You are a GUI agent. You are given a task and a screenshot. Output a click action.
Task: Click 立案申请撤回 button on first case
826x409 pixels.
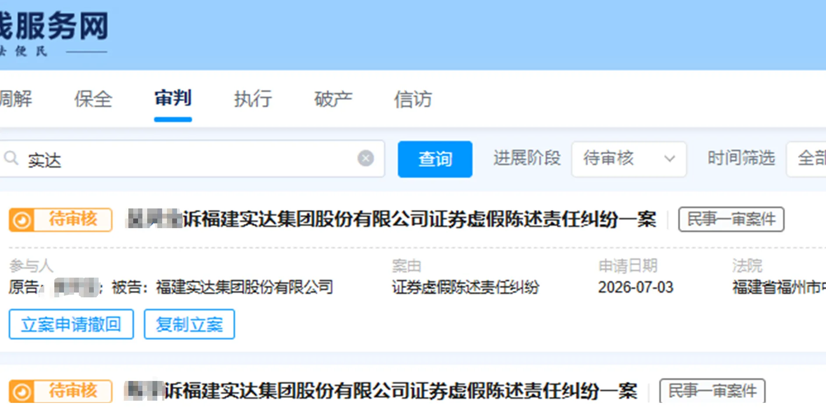(71, 324)
